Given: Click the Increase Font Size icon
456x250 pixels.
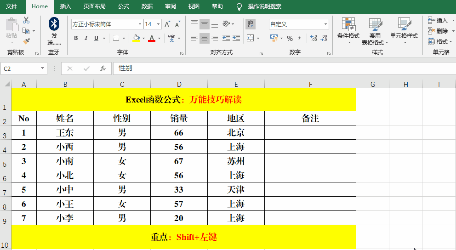Looking at the screenshot, I should pos(167,24).
